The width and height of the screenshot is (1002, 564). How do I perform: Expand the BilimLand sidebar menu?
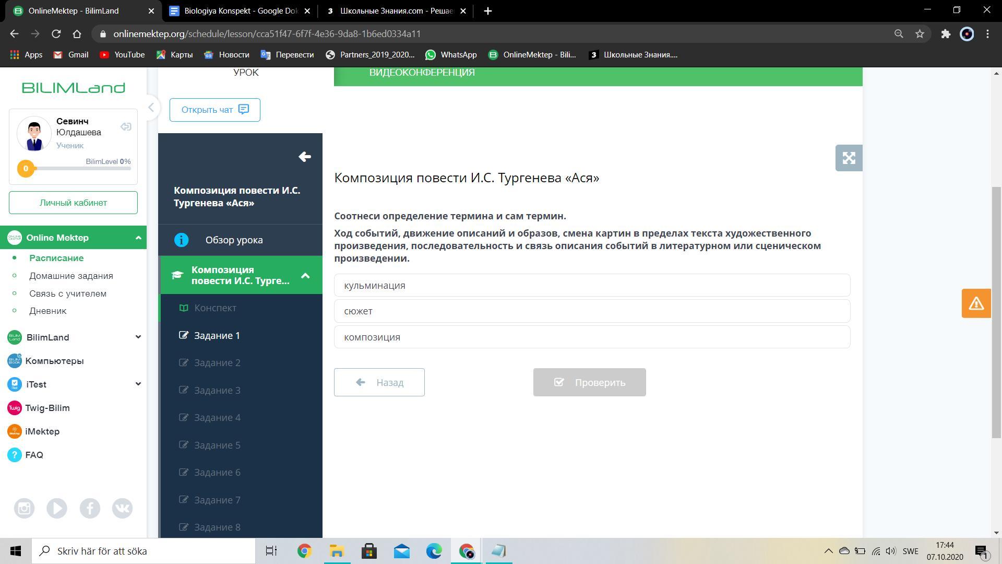click(138, 337)
